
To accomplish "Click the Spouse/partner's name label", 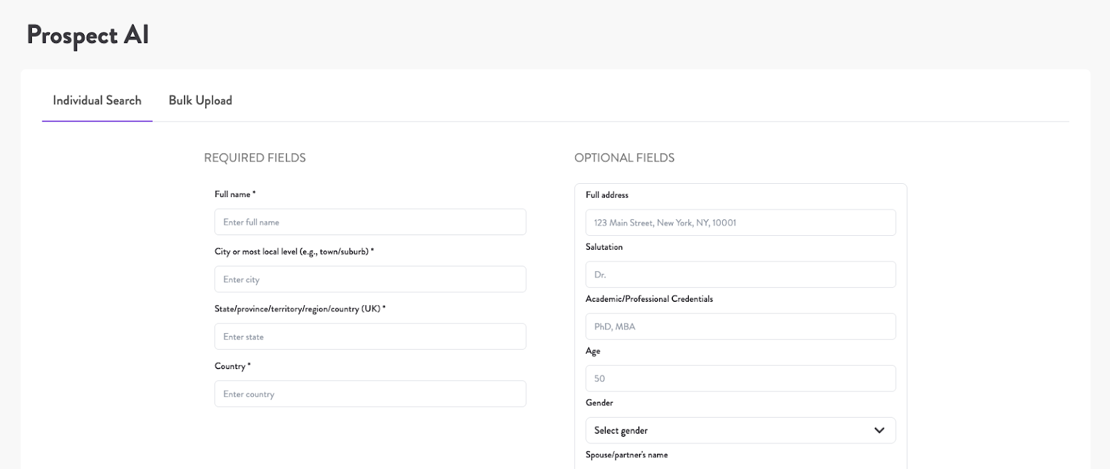I will click(x=626, y=455).
